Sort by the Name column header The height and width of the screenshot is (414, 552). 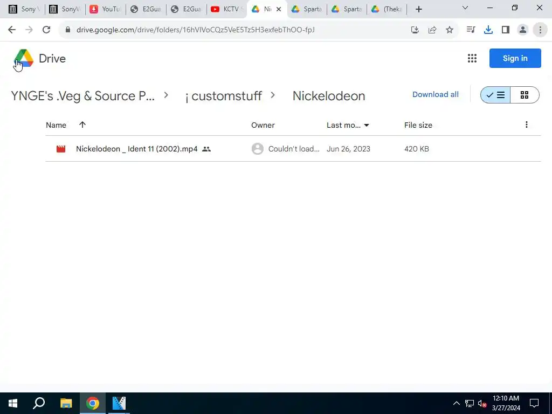(56, 125)
